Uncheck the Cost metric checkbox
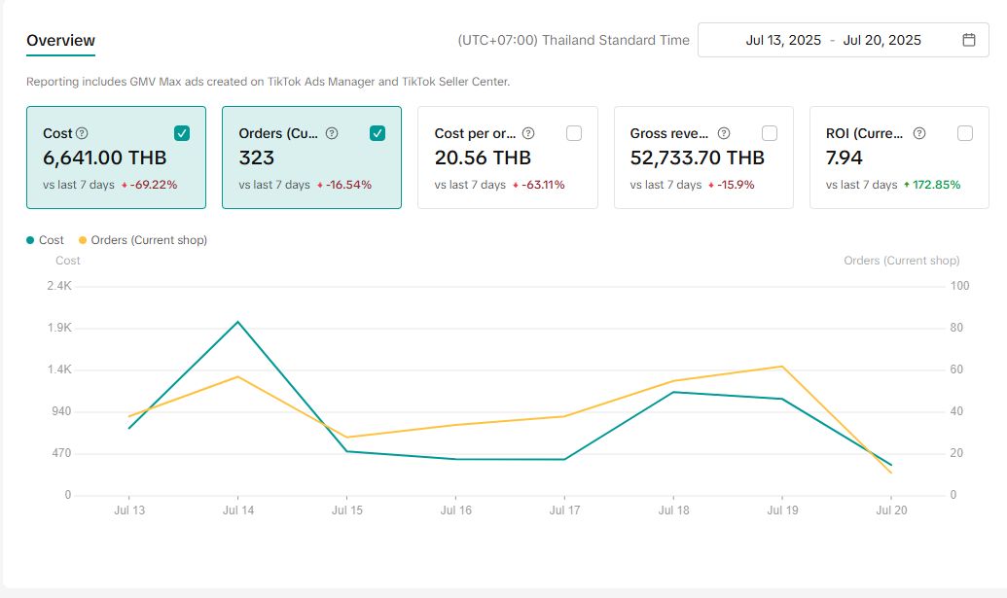The image size is (1007, 598). click(182, 133)
